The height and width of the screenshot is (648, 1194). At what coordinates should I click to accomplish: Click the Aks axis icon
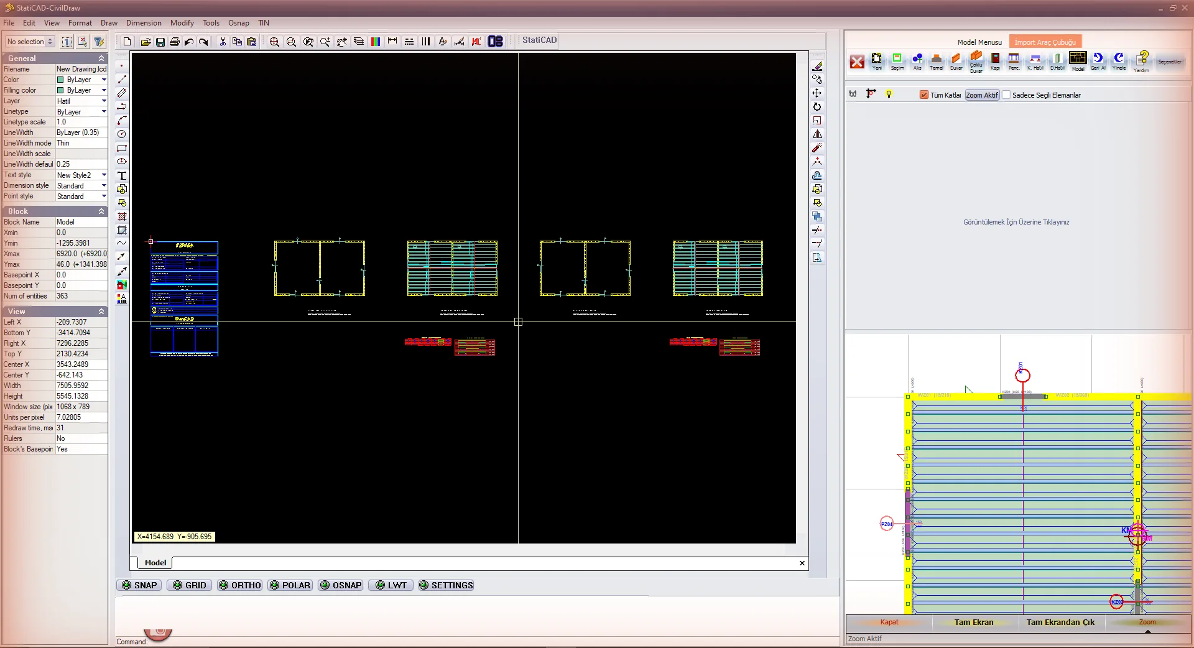click(x=917, y=61)
